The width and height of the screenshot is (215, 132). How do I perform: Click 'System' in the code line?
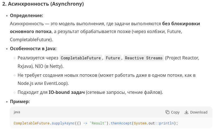[140, 123]
